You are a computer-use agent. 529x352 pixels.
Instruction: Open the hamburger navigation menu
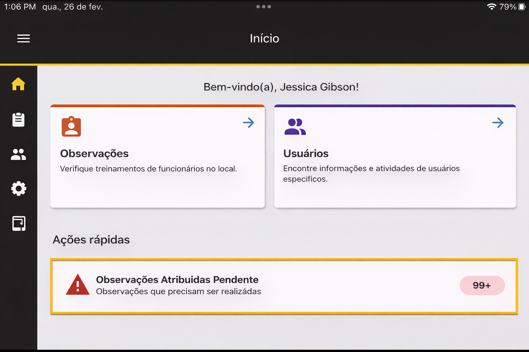pyautogui.click(x=23, y=38)
